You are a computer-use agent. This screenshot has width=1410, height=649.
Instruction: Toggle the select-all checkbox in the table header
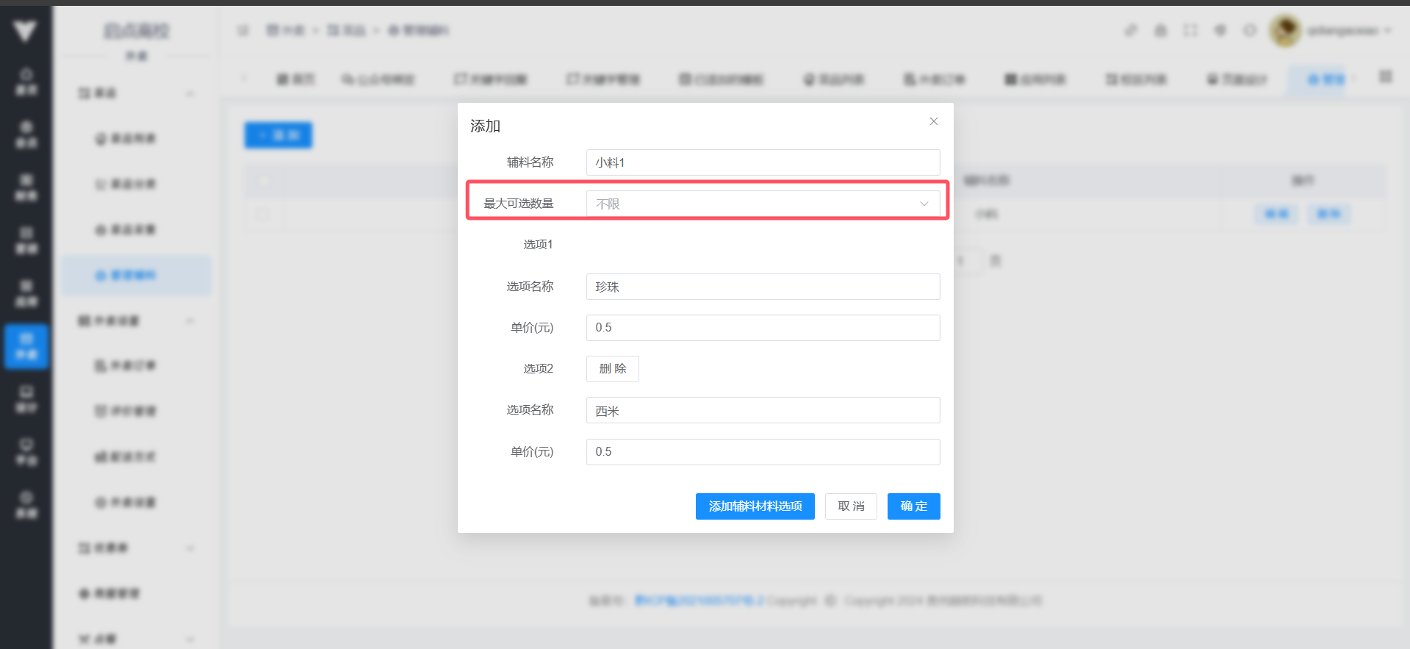pyautogui.click(x=264, y=181)
